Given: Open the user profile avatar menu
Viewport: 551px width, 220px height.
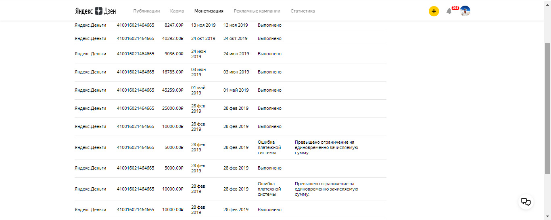Looking at the screenshot, I should 465,11.
